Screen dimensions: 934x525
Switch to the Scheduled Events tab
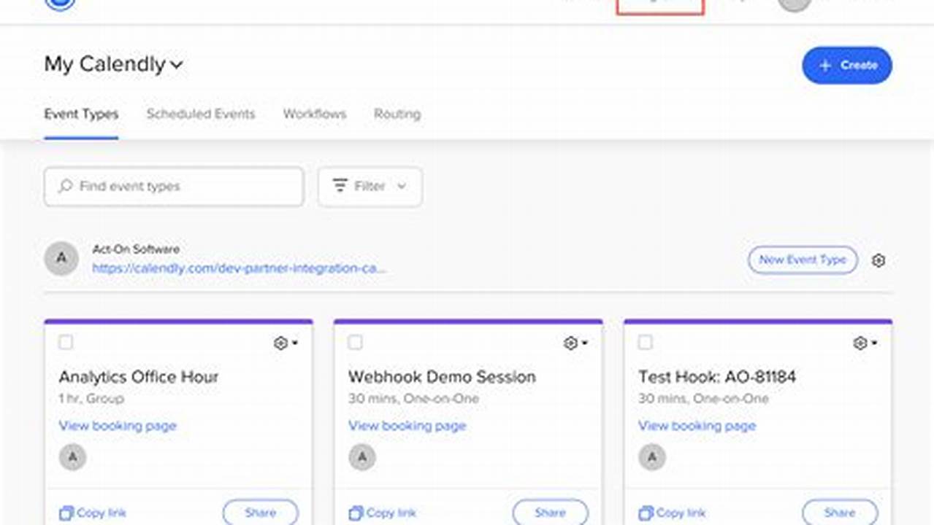click(x=200, y=114)
